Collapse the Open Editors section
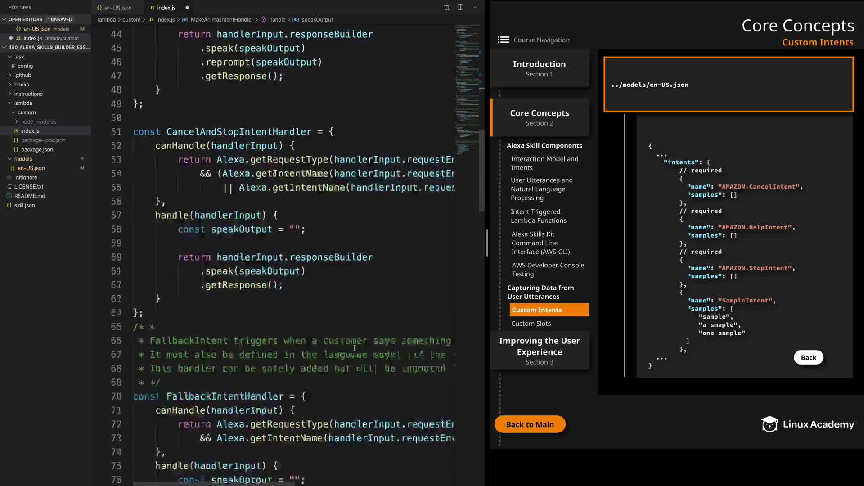The image size is (864, 486). [4, 19]
